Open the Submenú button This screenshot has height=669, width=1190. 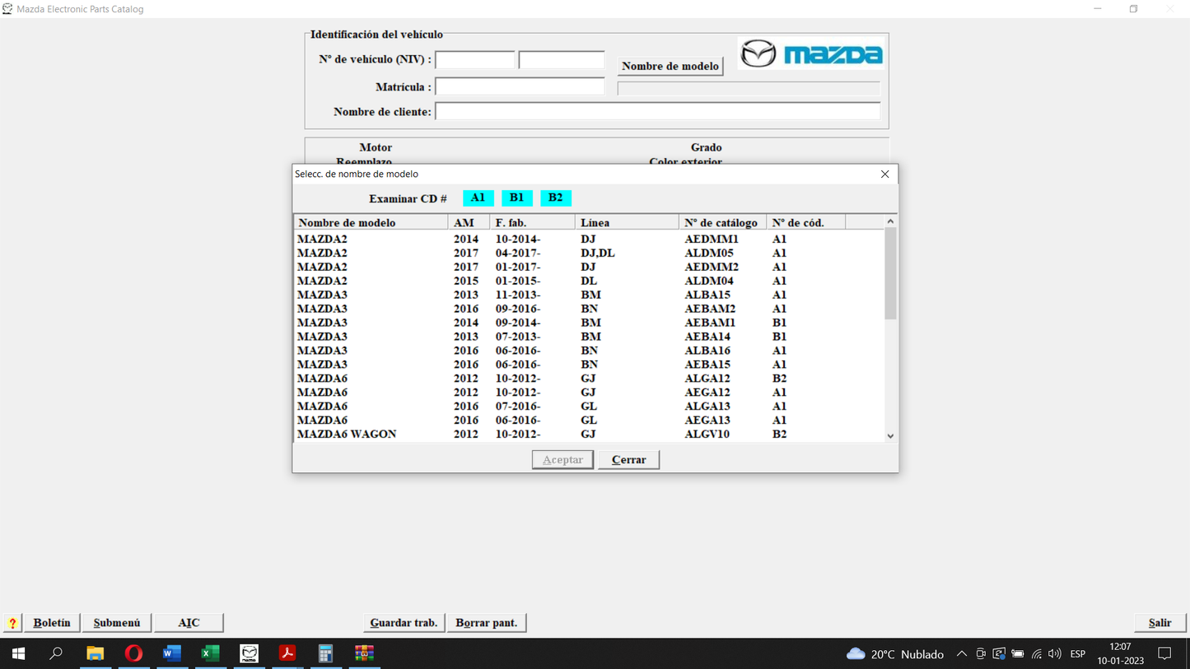117,623
